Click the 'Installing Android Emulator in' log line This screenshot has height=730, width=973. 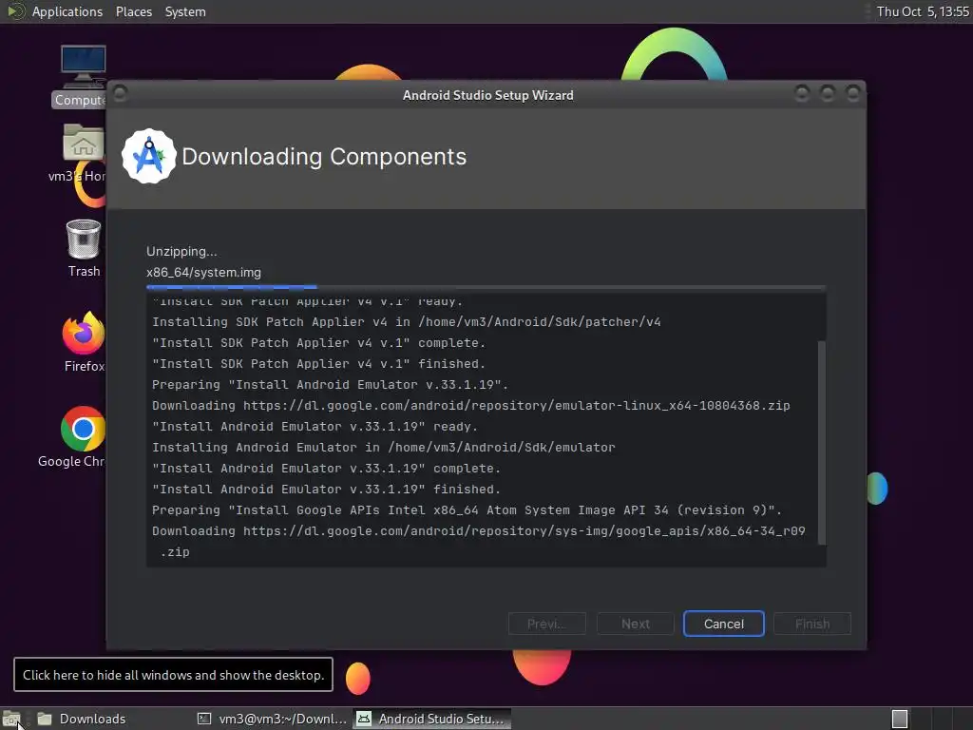tap(384, 447)
